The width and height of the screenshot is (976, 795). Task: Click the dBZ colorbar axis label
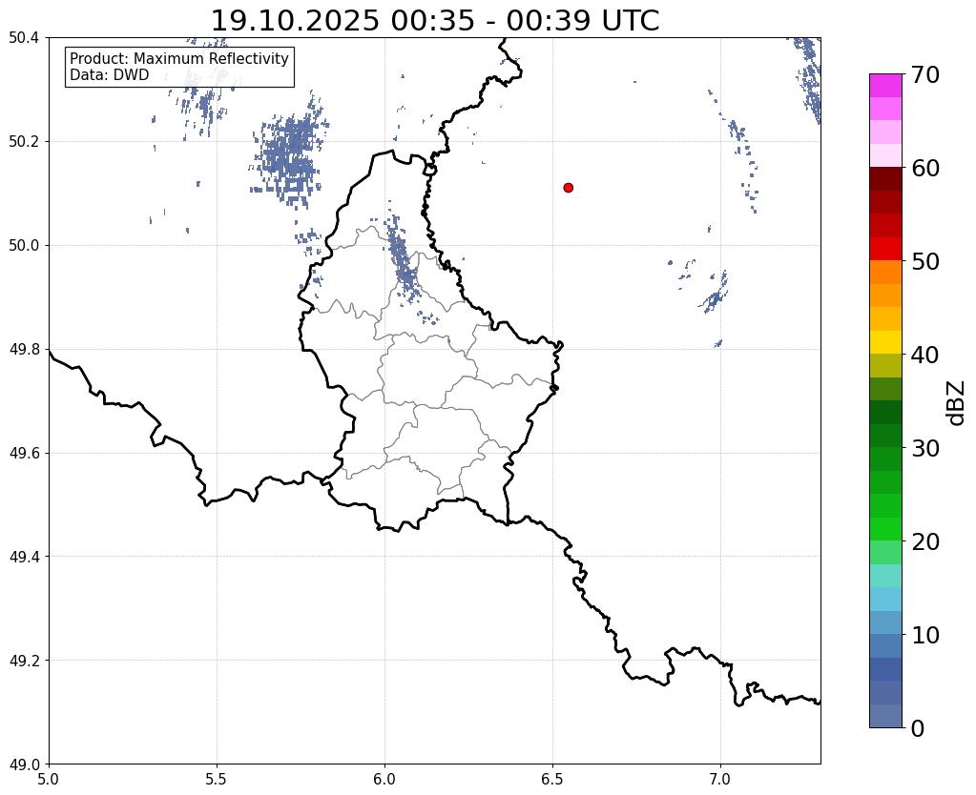click(x=957, y=403)
